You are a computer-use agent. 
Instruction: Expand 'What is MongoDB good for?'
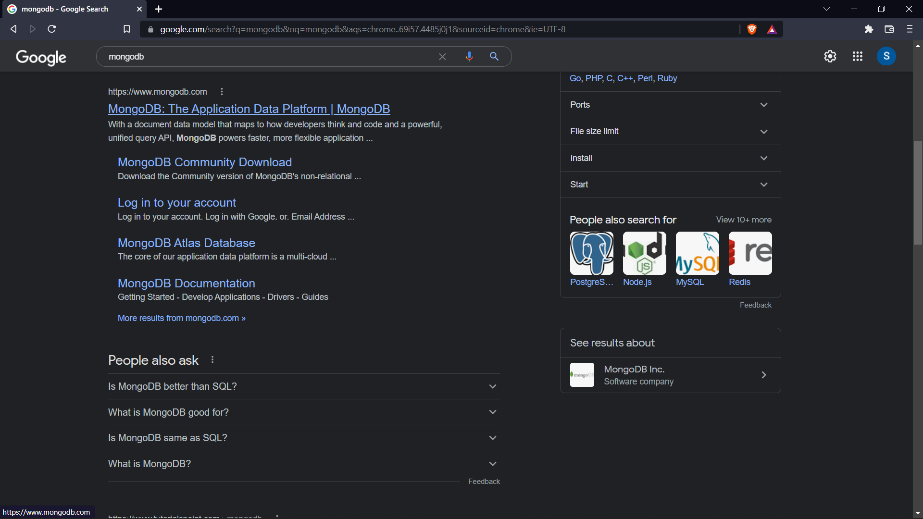304,412
